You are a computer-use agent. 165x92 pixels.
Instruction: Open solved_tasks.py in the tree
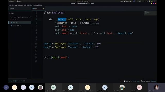[16, 26]
